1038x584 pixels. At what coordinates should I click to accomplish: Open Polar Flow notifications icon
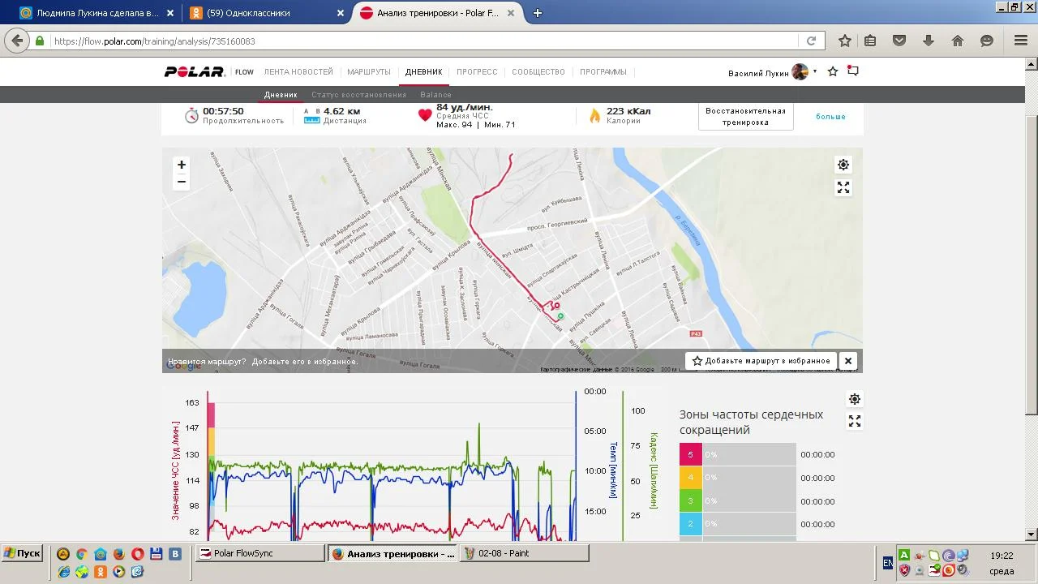(853, 71)
